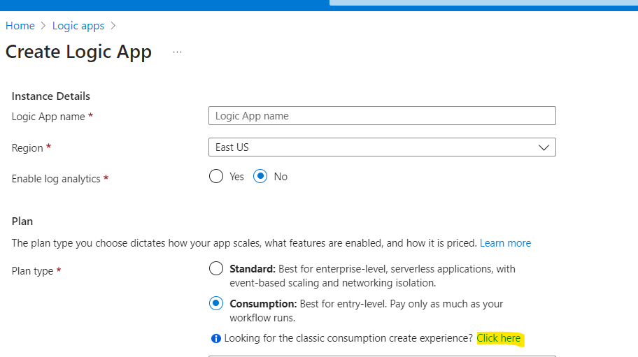The width and height of the screenshot is (638, 357).
Task: Click the Region field label
Action: click(27, 148)
